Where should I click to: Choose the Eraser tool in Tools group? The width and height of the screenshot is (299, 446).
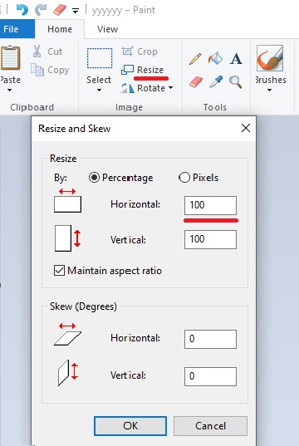pyautogui.click(x=196, y=82)
